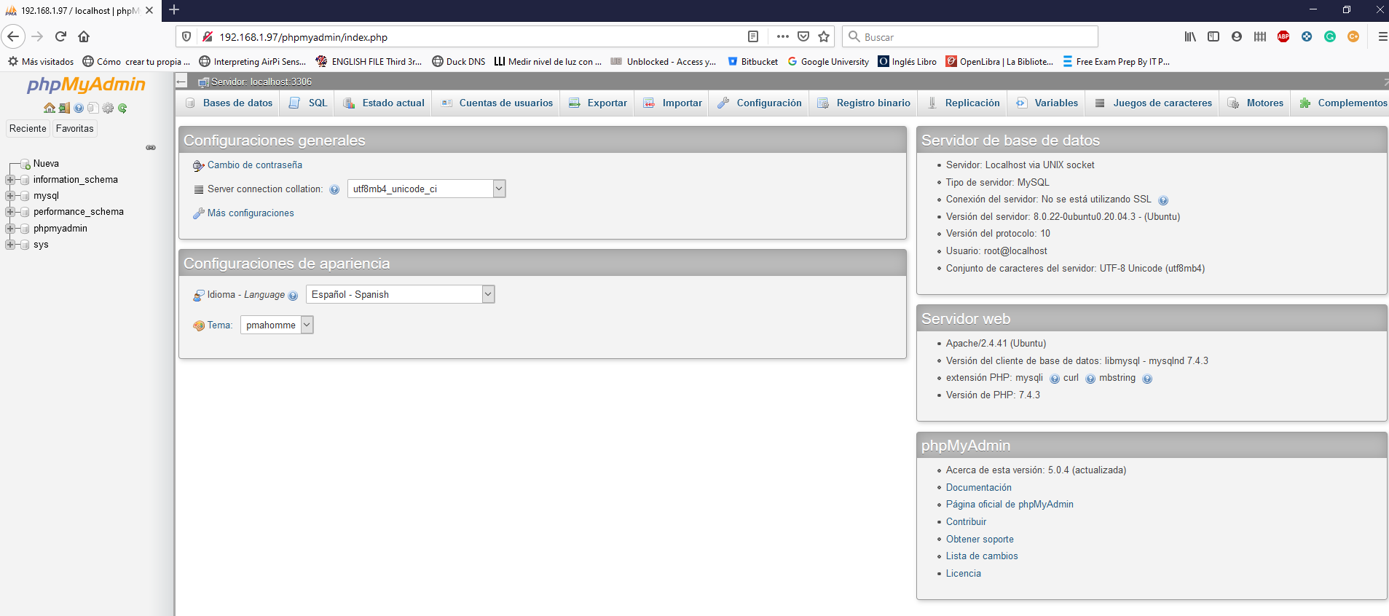Click help icon next to Server connection collation
This screenshot has height=616, width=1389.
(x=334, y=189)
